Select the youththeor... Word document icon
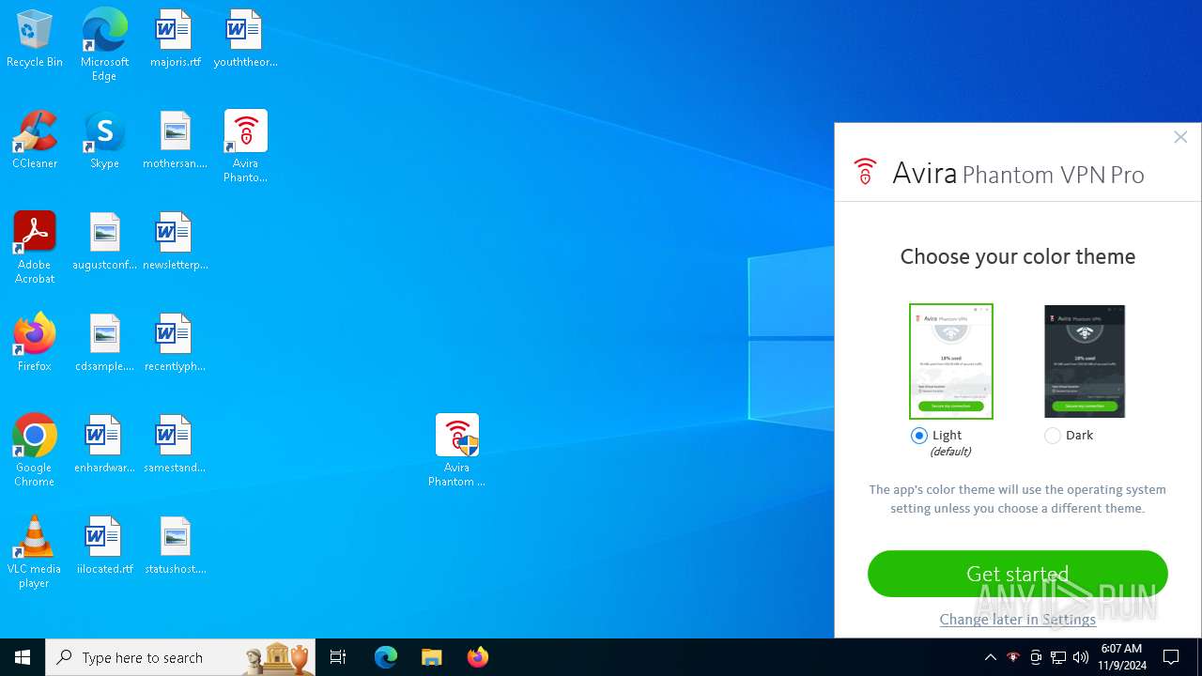Image resolution: width=1202 pixels, height=676 pixels. point(245,39)
